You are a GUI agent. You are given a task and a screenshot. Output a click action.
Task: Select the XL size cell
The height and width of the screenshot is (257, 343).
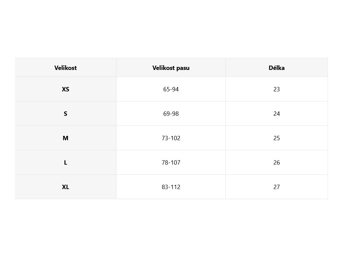66,187
